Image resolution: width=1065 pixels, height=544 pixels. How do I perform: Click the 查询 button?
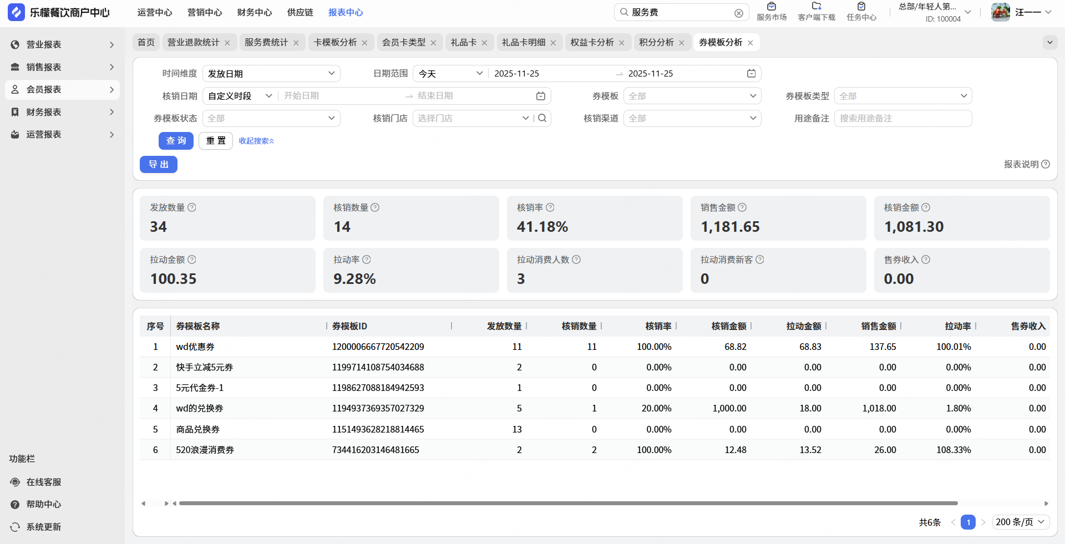pos(176,141)
